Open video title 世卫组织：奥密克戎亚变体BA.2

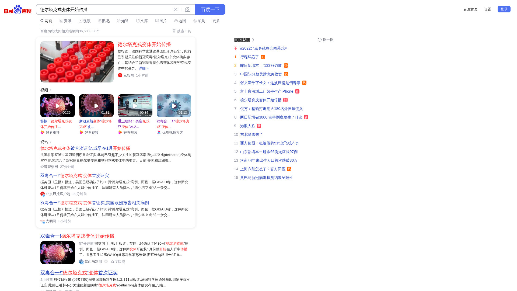(x=134, y=124)
